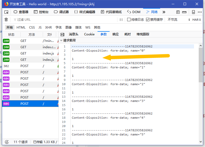
Task: Collapse the details pane with toggle icon
Action: point(62,35)
